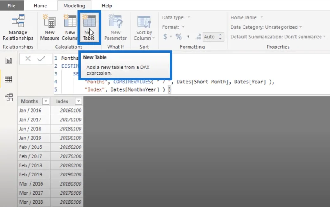The width and height of the screenshot is (330, 207).
Task: Select cell Feb / 2019
Action: [34, 174]
